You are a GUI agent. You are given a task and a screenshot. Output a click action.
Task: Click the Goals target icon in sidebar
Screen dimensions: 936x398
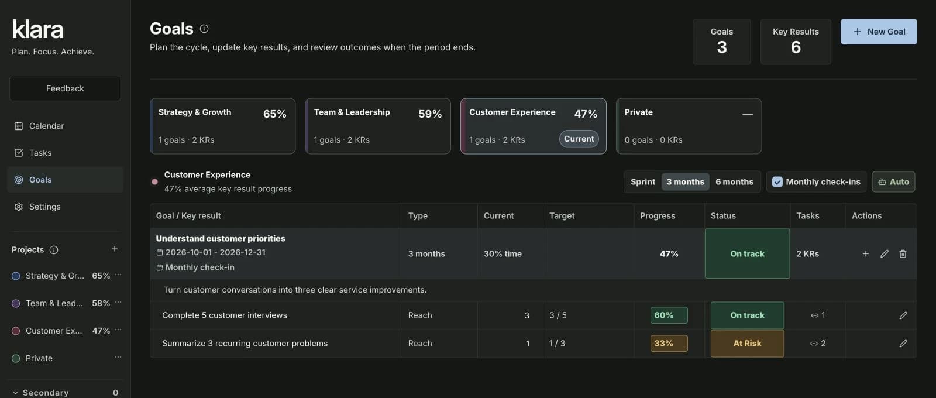19,180
